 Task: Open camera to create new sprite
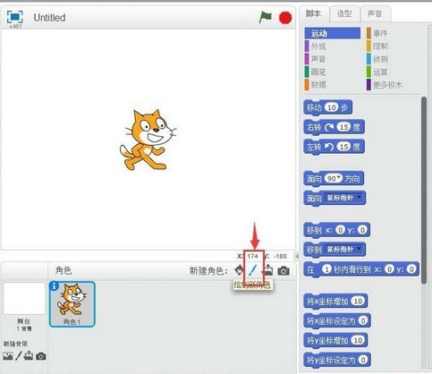[x=284, y=271]
